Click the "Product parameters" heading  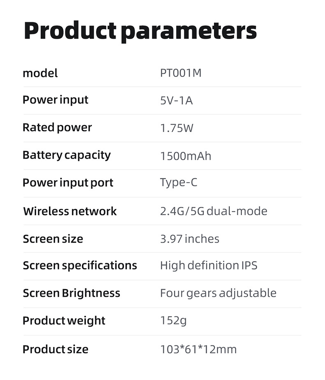point(140,31)
